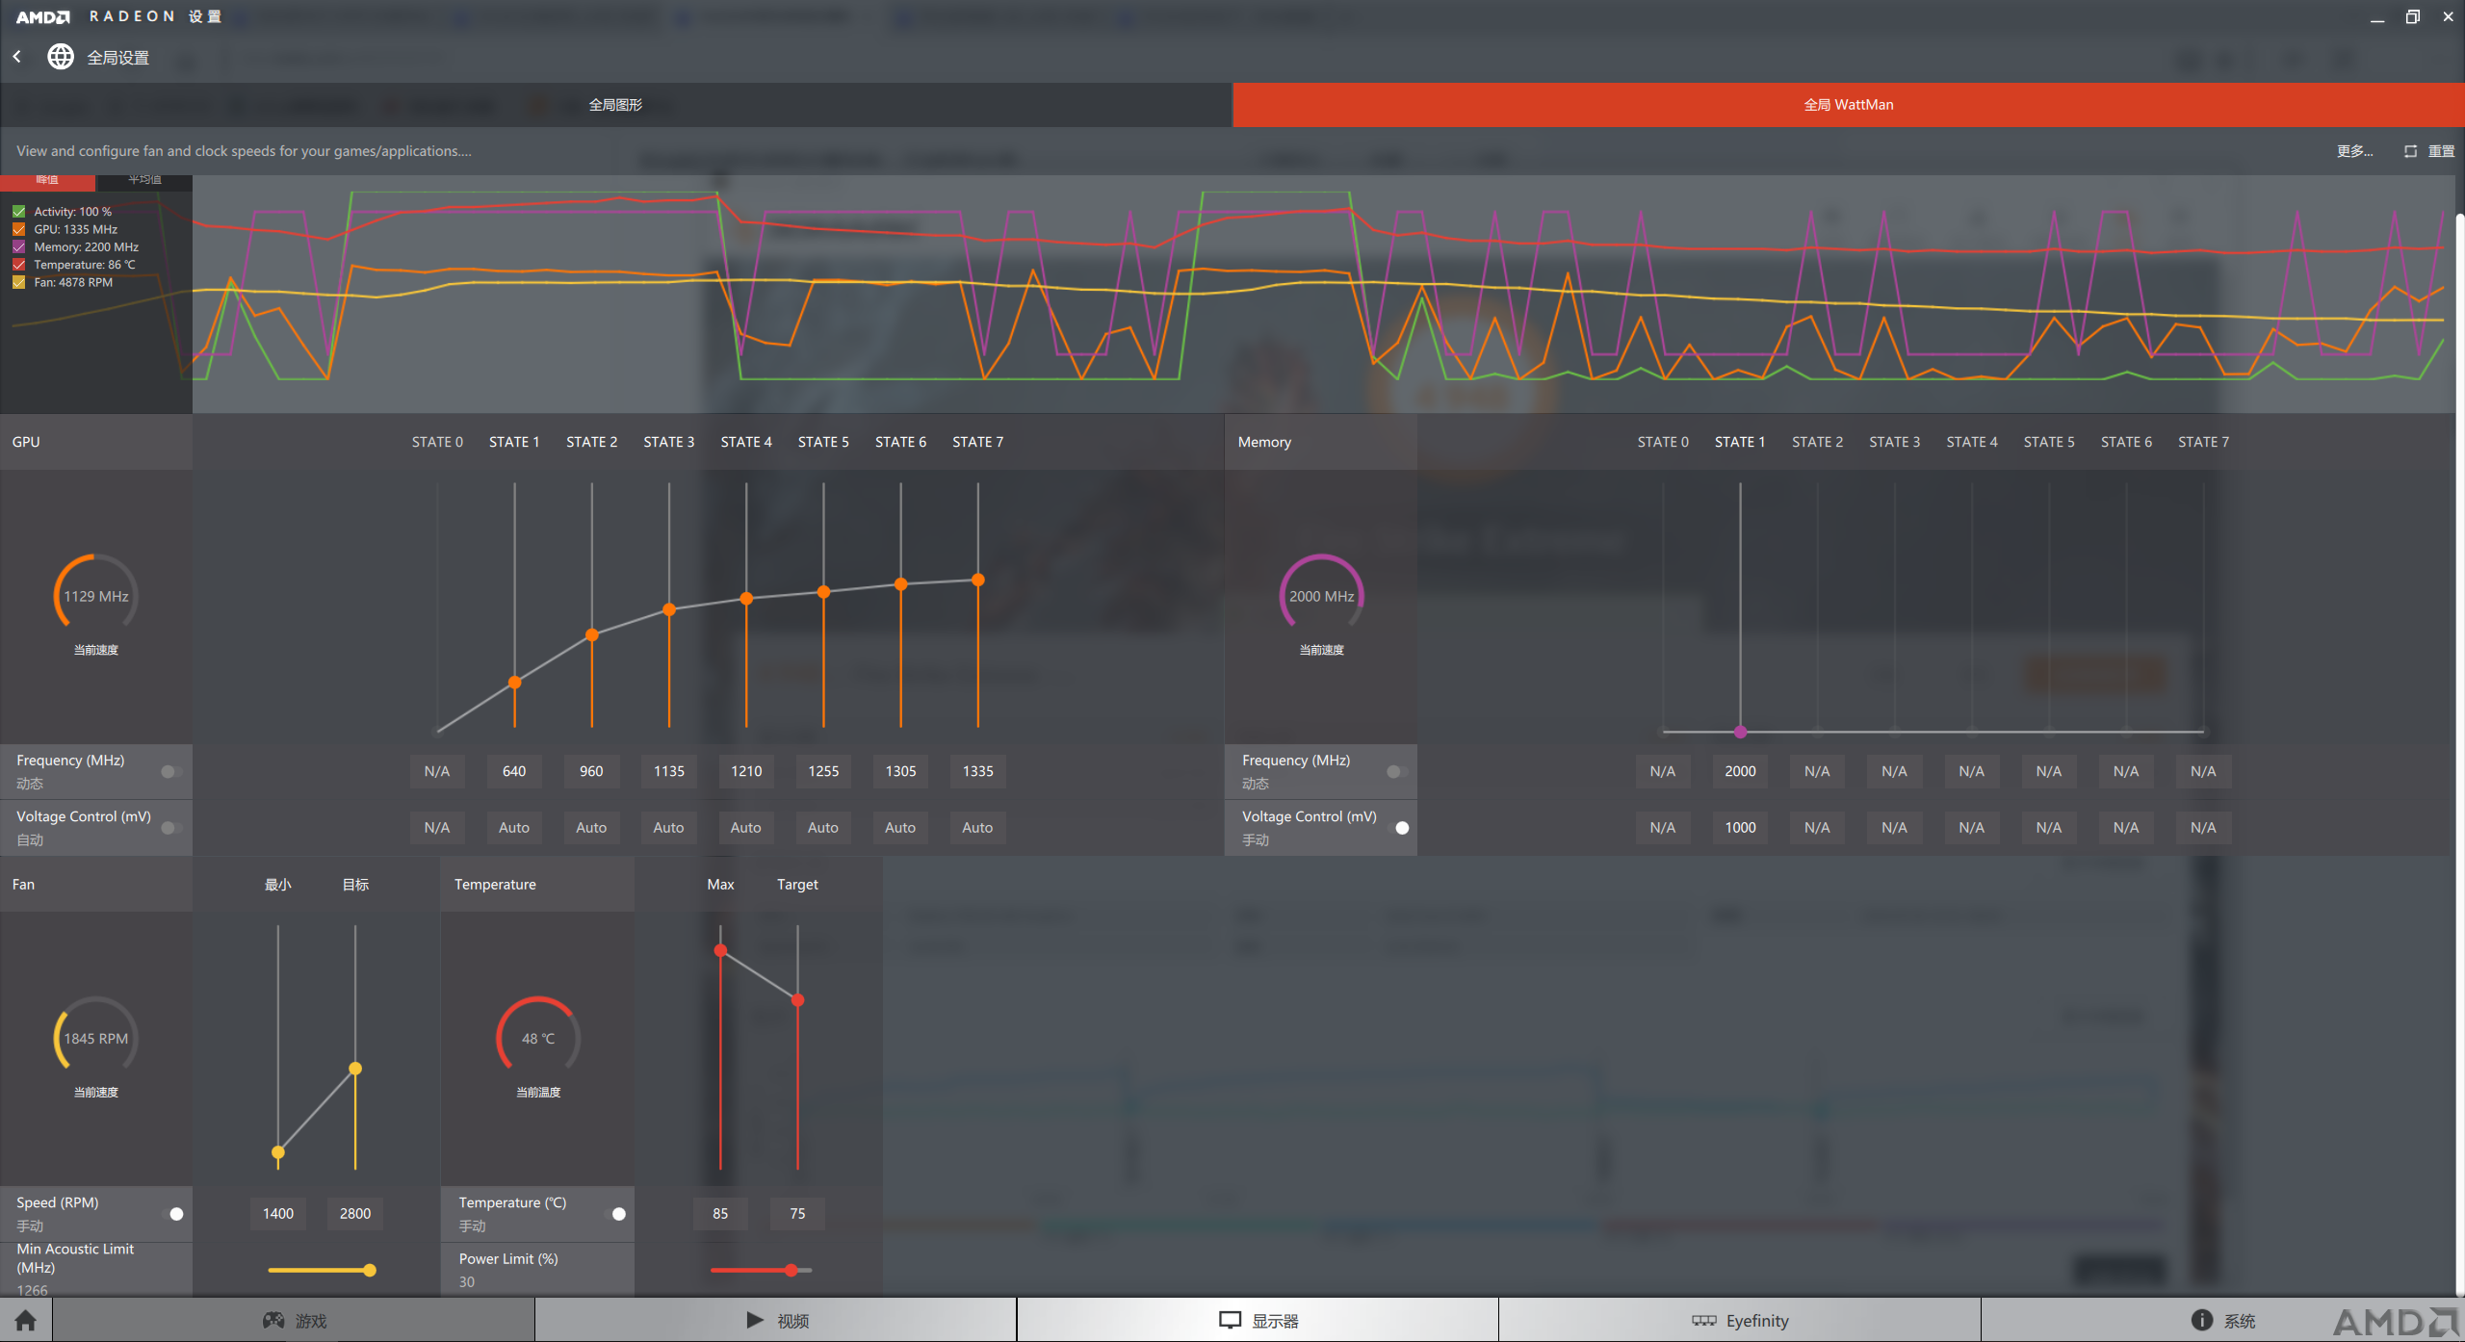Click GPU State 7 voltage Auto field
The height and width of the screenshot is (1342, 2465).
pos(977,827)
